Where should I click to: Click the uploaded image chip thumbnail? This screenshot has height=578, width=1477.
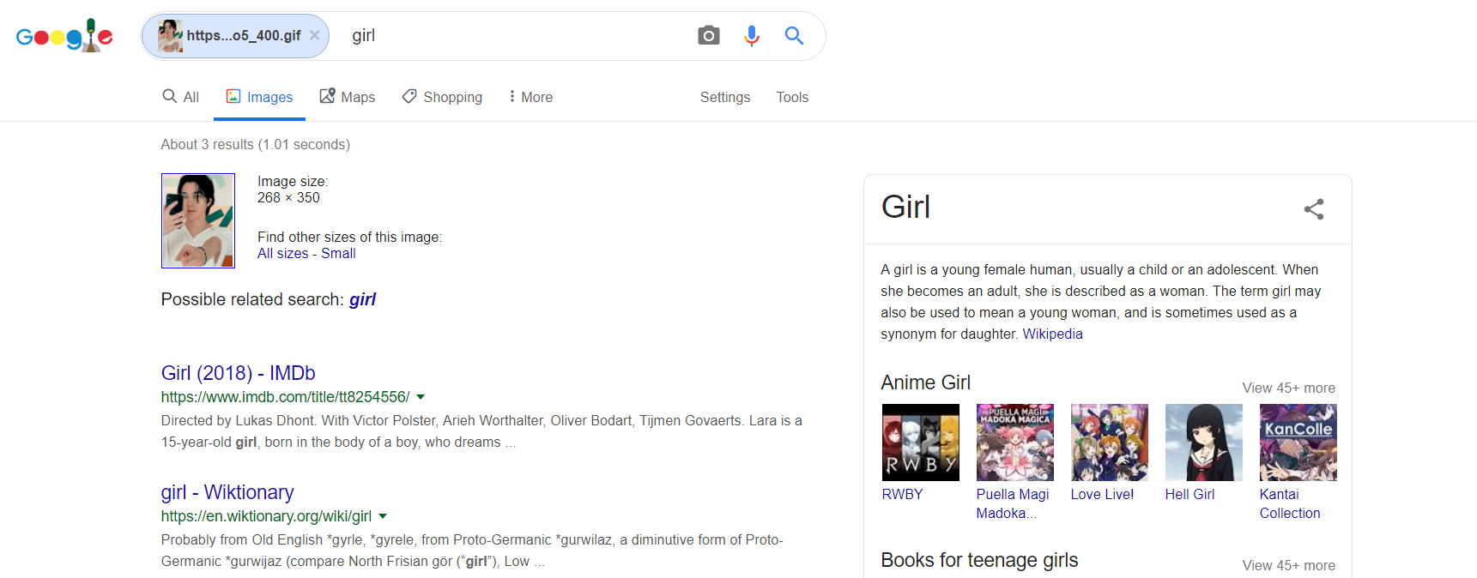(170, 36)
